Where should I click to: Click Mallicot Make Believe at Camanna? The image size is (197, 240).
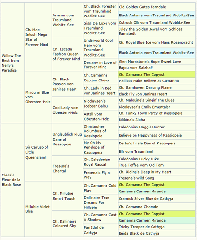pos(149,81)
